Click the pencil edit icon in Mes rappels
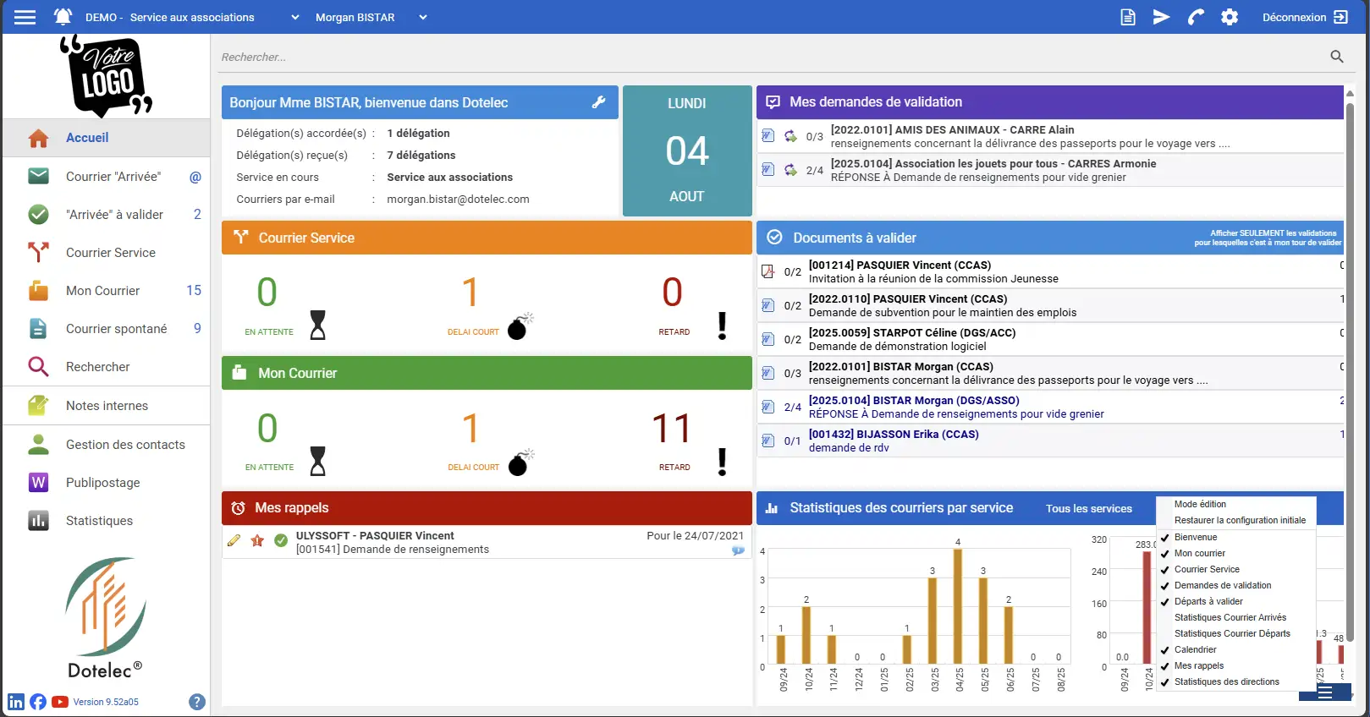 [234, 541]
